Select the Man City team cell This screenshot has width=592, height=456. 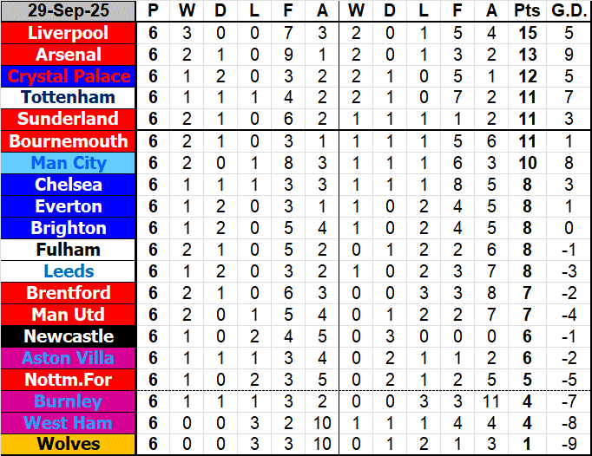[x=69, y=163]
